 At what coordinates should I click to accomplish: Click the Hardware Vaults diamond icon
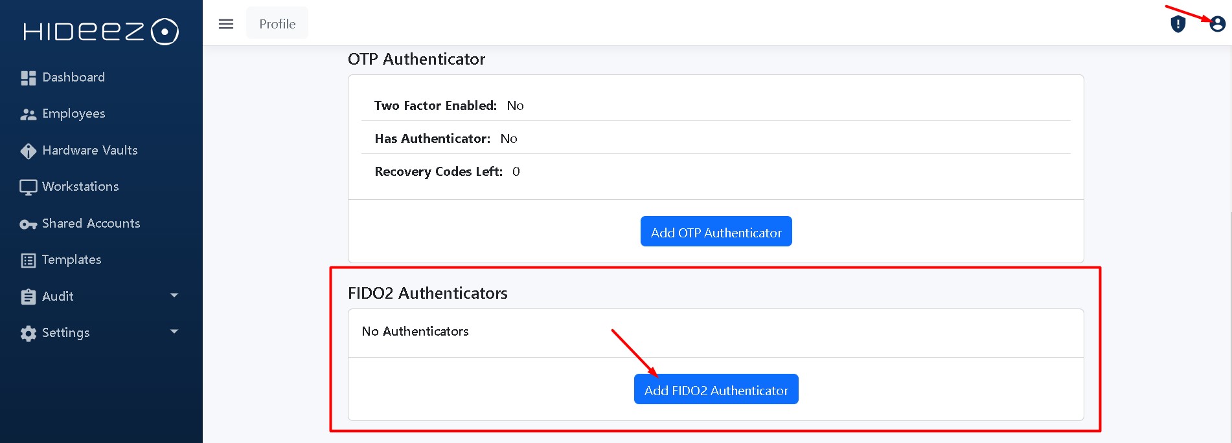(x=28, y=151)
